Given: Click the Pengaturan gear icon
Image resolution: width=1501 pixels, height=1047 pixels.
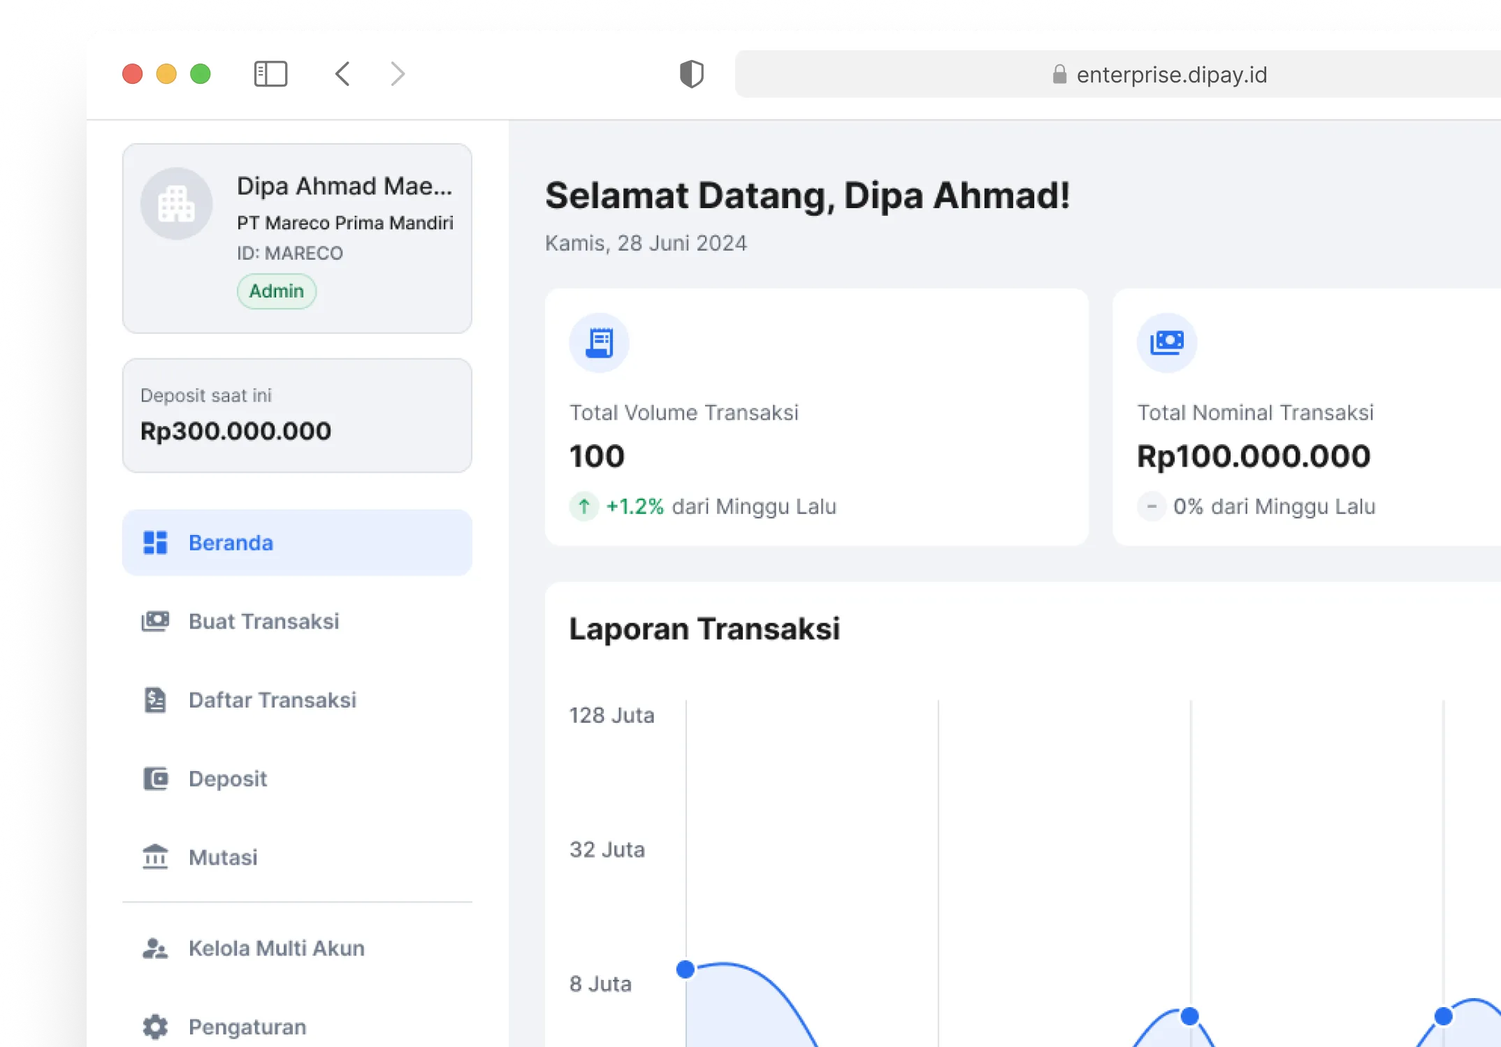Looking at the screenshot, I should coord(155,1027).
